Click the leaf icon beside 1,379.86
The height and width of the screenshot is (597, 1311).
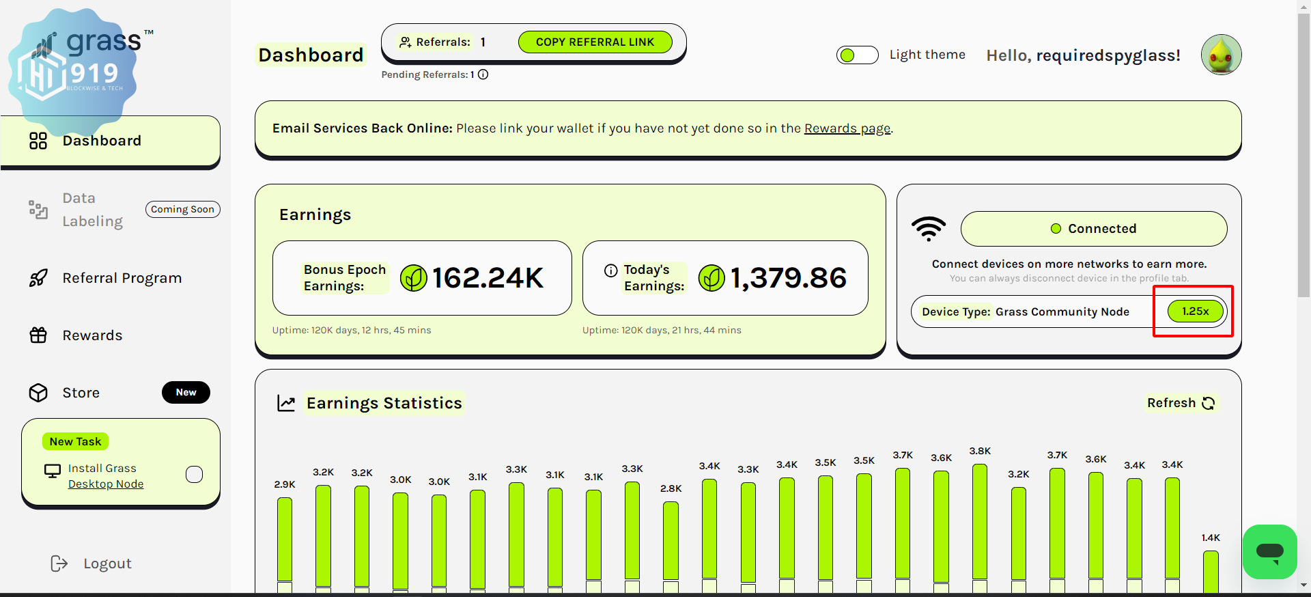tap(712, 278)
